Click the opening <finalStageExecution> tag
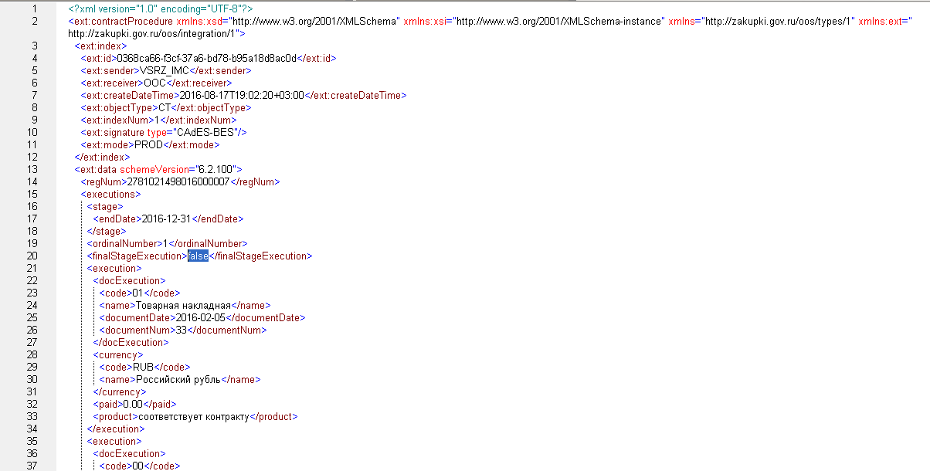The height and width of the screenshot is (471, 930). [137, 256]
